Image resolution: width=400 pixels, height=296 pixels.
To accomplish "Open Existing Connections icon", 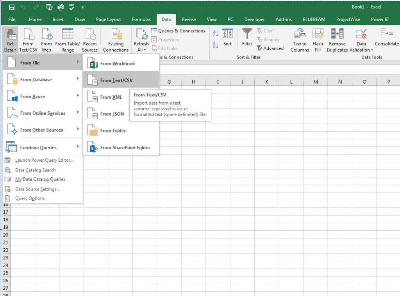I will click(116, 40).
